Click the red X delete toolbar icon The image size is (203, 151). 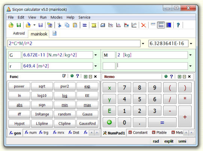point(144,25)
